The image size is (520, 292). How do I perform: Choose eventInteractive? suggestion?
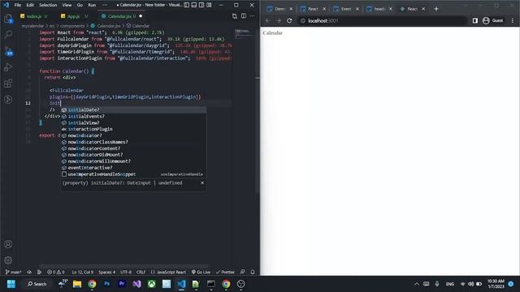[133, 168]
